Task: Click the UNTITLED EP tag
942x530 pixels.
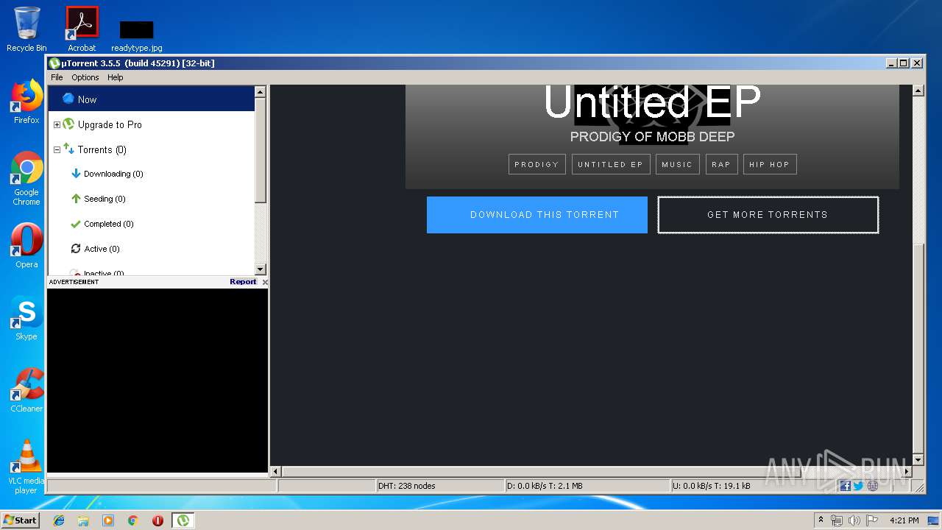Action: (611, 164)
